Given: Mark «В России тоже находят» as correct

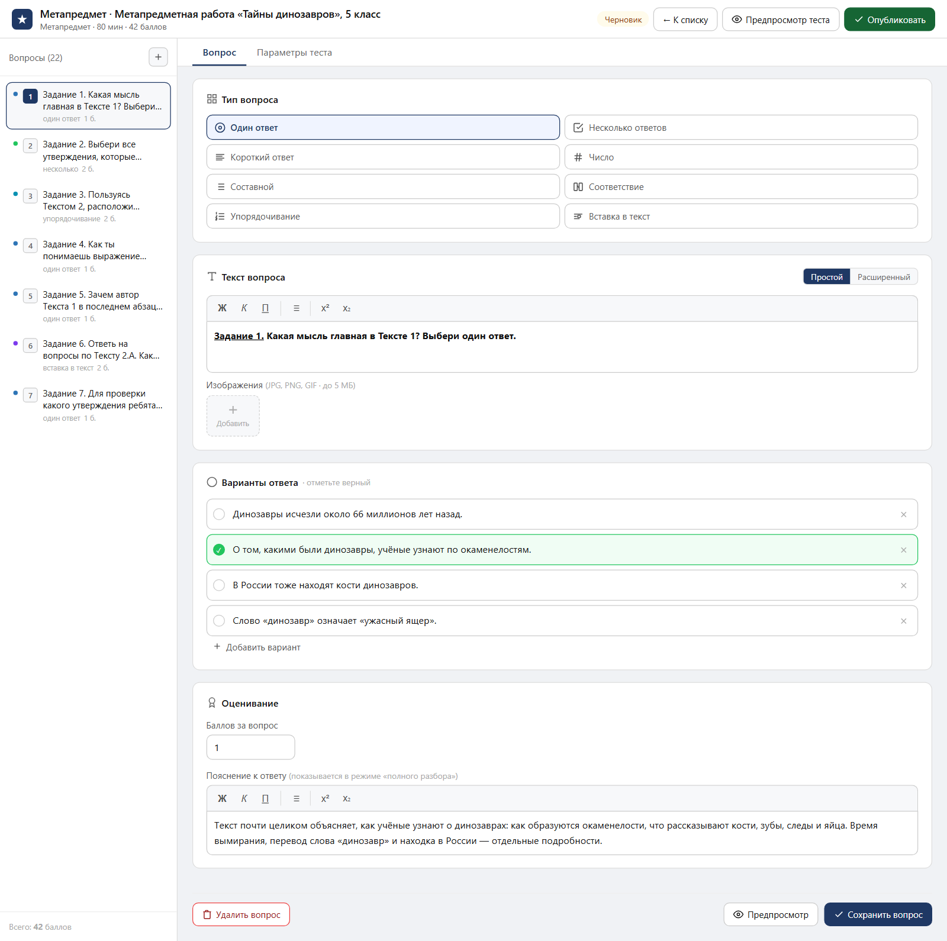Looking at the screenshot, I should pos(219,585).
